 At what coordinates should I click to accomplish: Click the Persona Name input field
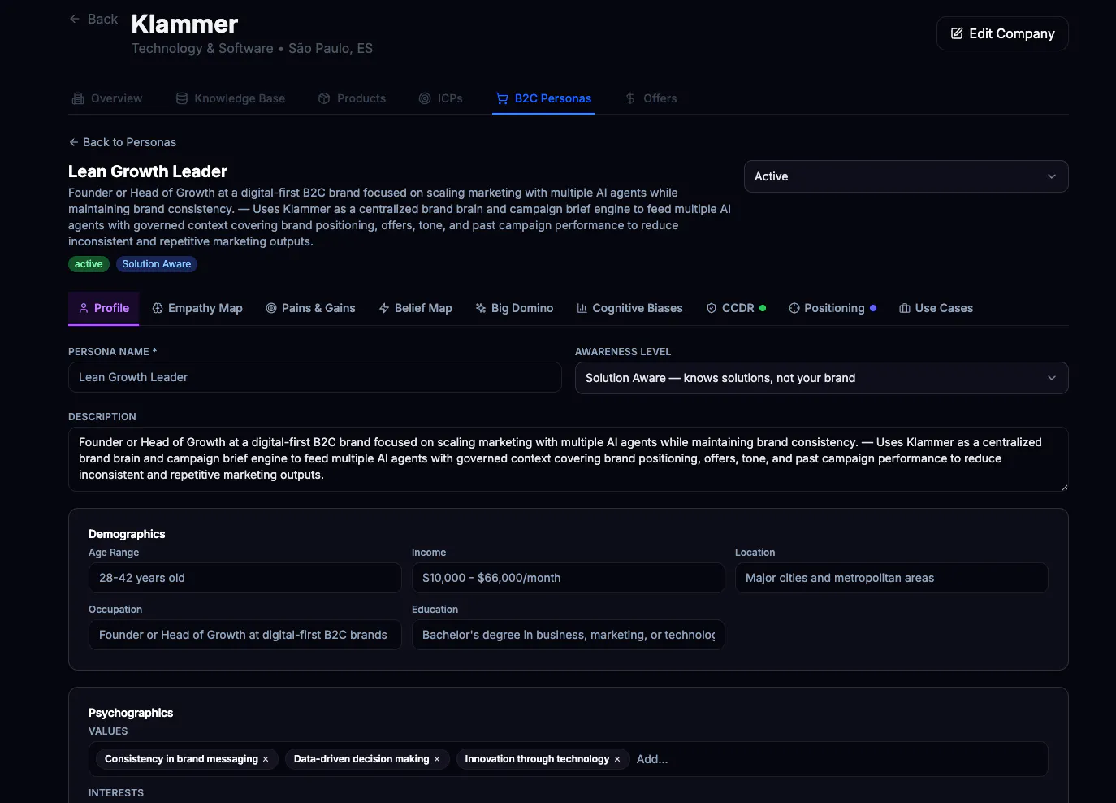pos(315,377)
